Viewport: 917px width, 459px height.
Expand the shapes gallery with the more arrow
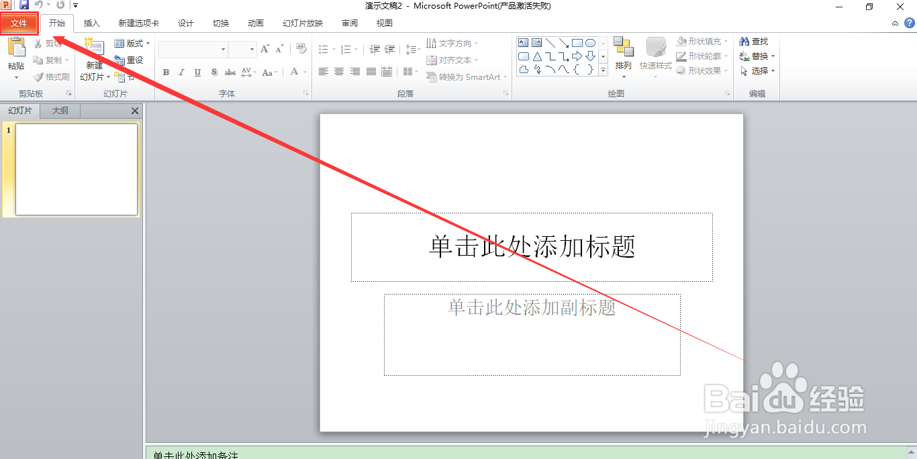click(x=602, y=69)
